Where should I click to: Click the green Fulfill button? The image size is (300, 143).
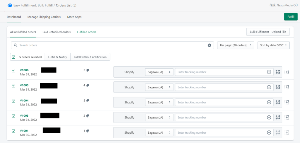point(291,17)
